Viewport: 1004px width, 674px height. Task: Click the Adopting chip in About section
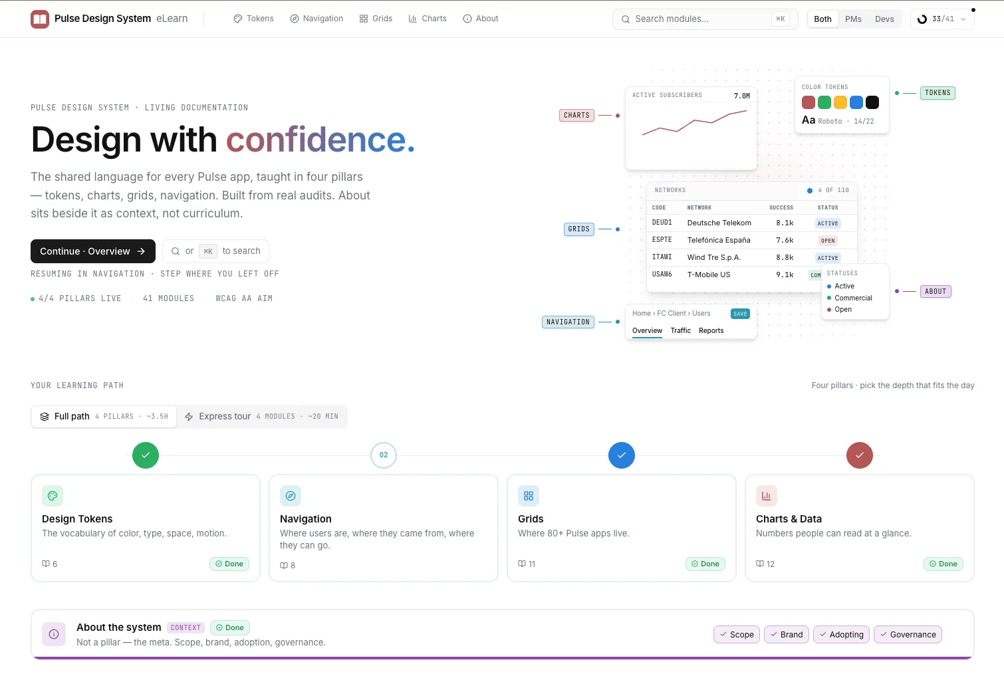coord(841,635)
